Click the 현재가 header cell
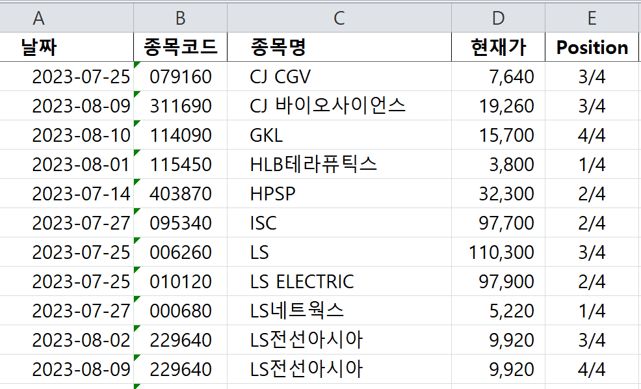 point(498,47)
